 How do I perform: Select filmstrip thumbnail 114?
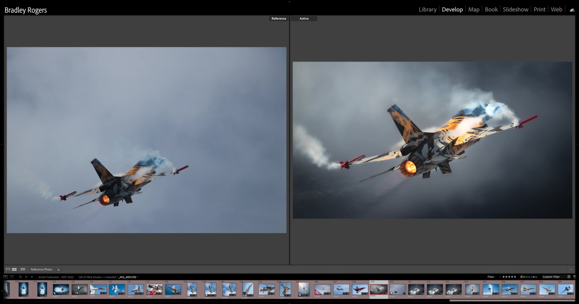point(98,289)
